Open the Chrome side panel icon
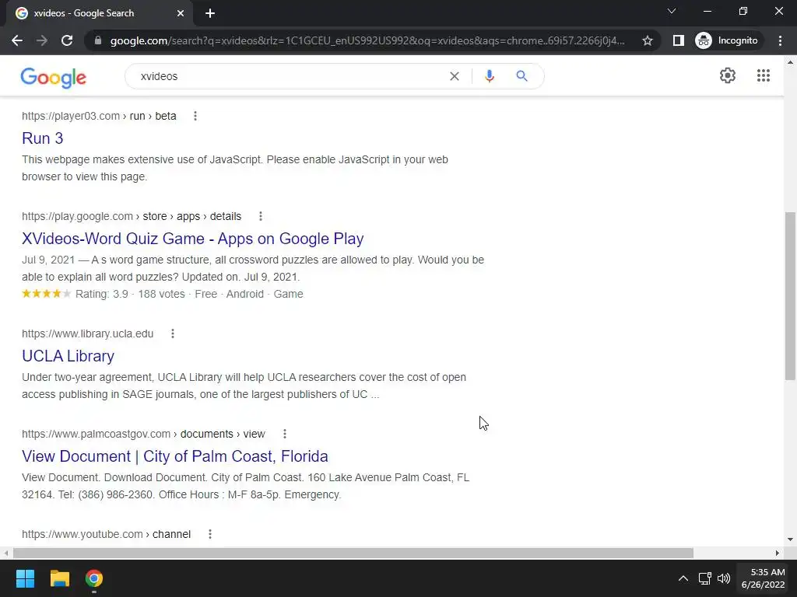Viewport: 797px width, 597px height. click(x=678, y=40)
